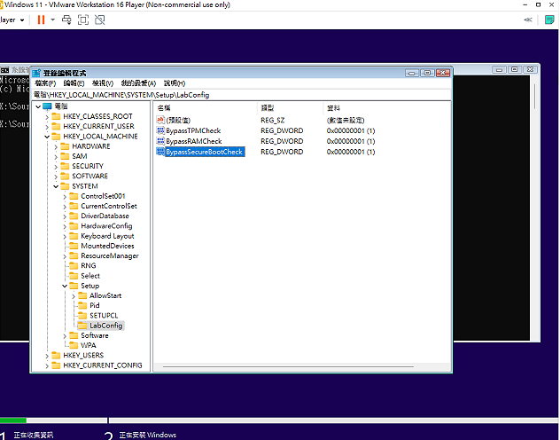Select the Keyboard Layout folder icon
This screenshot has height=440, width=560.
(74, 236)
